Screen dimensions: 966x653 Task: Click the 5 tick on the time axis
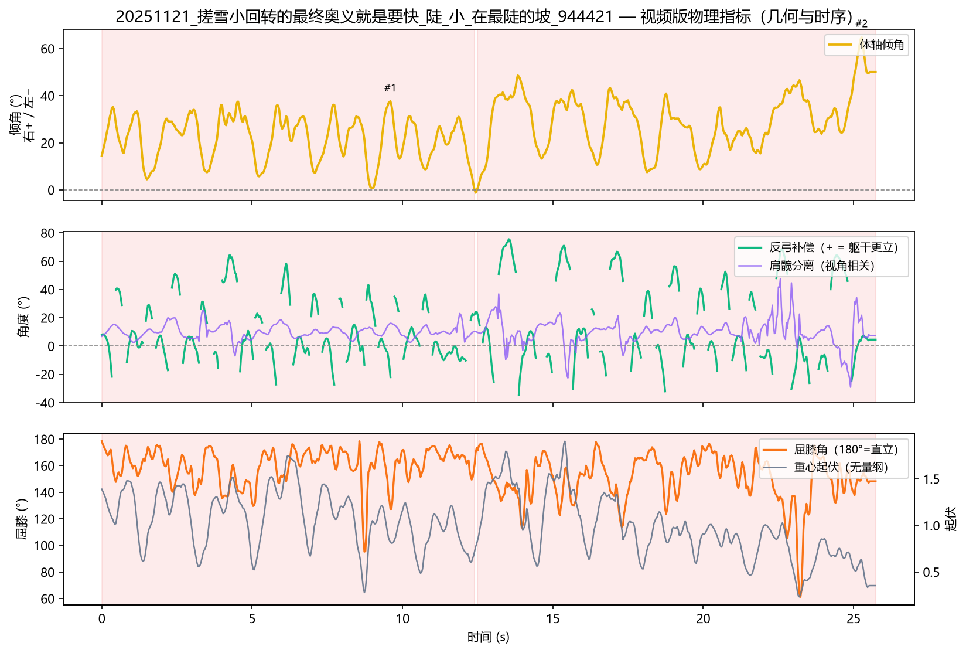click(x=252, y=619)
